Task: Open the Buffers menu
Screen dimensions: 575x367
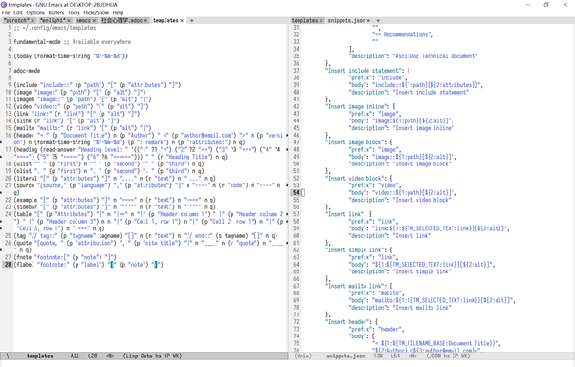Action: (56, 12)
